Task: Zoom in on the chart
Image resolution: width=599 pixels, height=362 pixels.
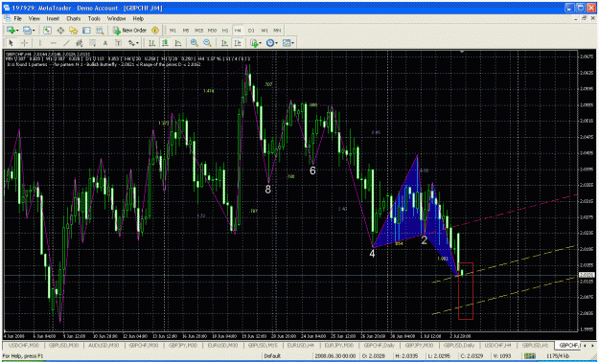Action: [194, 43]
